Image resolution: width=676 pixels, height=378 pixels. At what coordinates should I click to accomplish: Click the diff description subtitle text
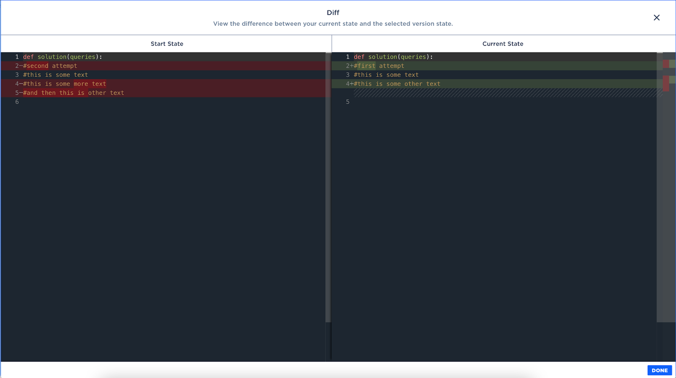click(x=333, y=24)
